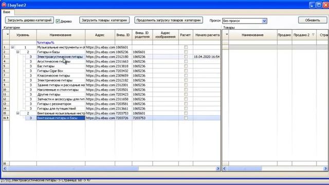Click Адрес column header
This screenshot has width=329, height=185.
pyautogui.click(x=100, y=35)
